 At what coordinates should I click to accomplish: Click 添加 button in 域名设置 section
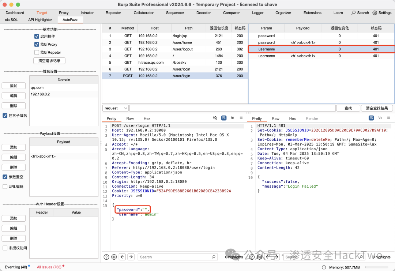click(x=14, y=86)
